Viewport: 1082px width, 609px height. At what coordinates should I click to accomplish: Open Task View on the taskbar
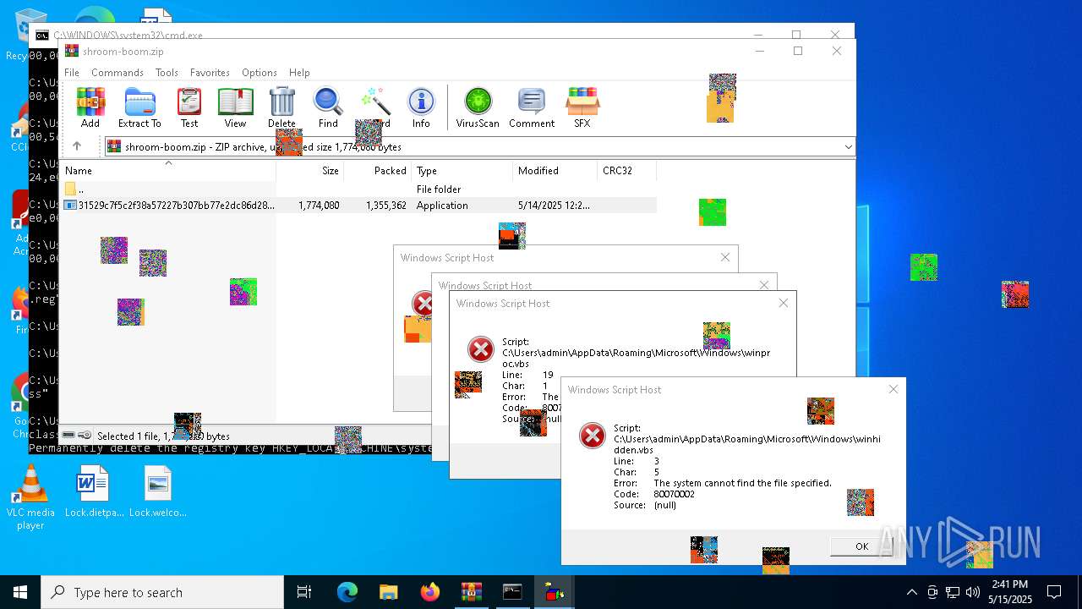pos(304,592)
